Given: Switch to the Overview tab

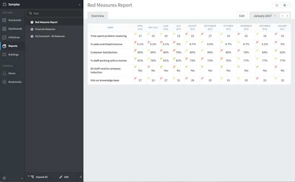Looking at the screenshot, I should 98,16.
